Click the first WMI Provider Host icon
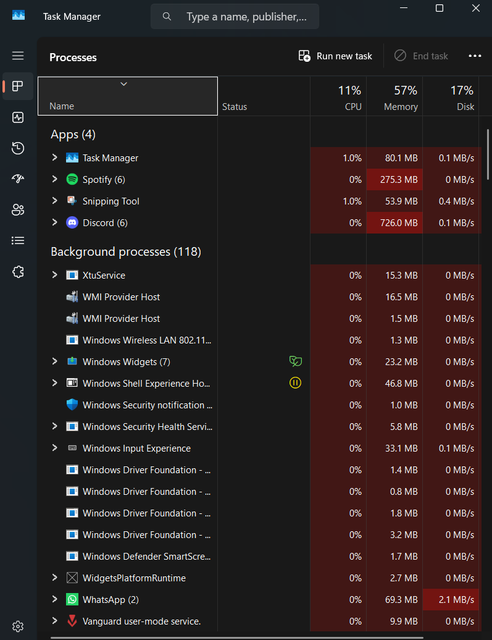This screenshot has width=492, height=640. click(72, 297)
